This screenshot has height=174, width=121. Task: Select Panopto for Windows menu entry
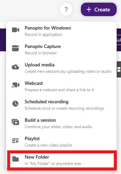(62, 31)
